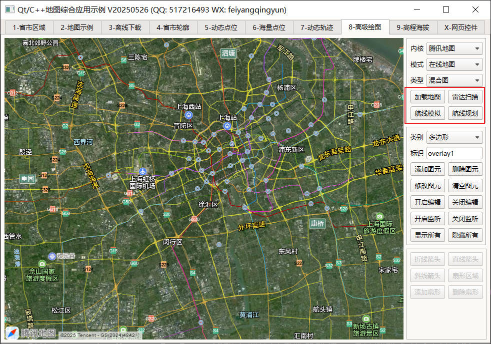Click the 嘉北郊野公园 park label
The height and width of the screenshot is (344, 491).
coord(40,43)
